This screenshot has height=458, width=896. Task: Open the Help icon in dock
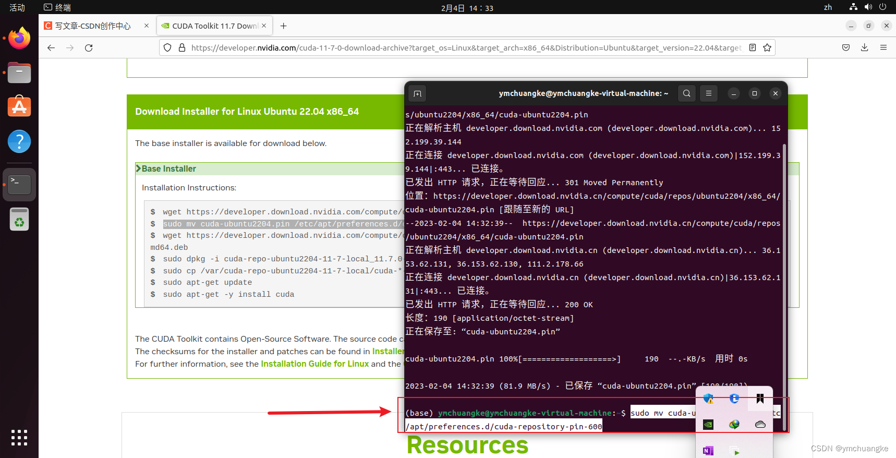(x=19, y=141)
